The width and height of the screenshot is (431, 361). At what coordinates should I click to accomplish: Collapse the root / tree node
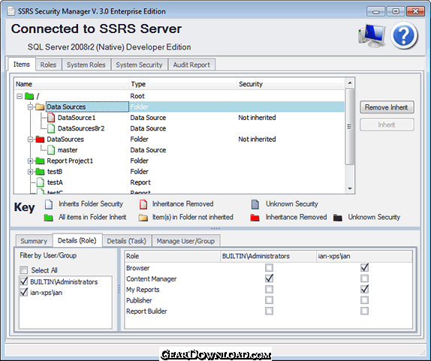click(20, 96)
